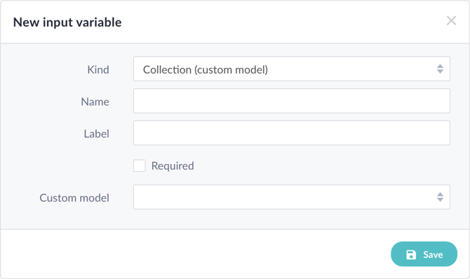Image resolution: width=470 pixels, height=279 pixels.
Task: Focus the Name text field
Action: pos(292,101)
